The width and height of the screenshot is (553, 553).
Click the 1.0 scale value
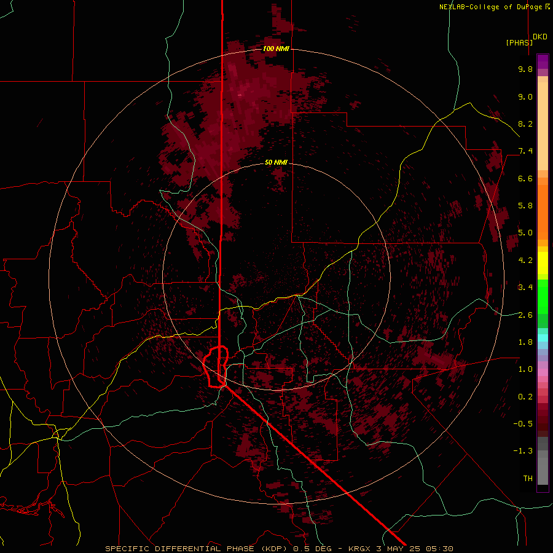[x=525, y=369]
